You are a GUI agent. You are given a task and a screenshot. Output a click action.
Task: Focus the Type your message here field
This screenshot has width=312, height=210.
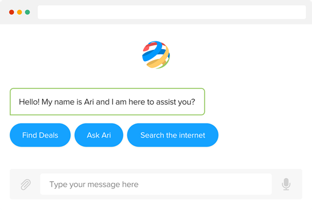tap(156, 184)
